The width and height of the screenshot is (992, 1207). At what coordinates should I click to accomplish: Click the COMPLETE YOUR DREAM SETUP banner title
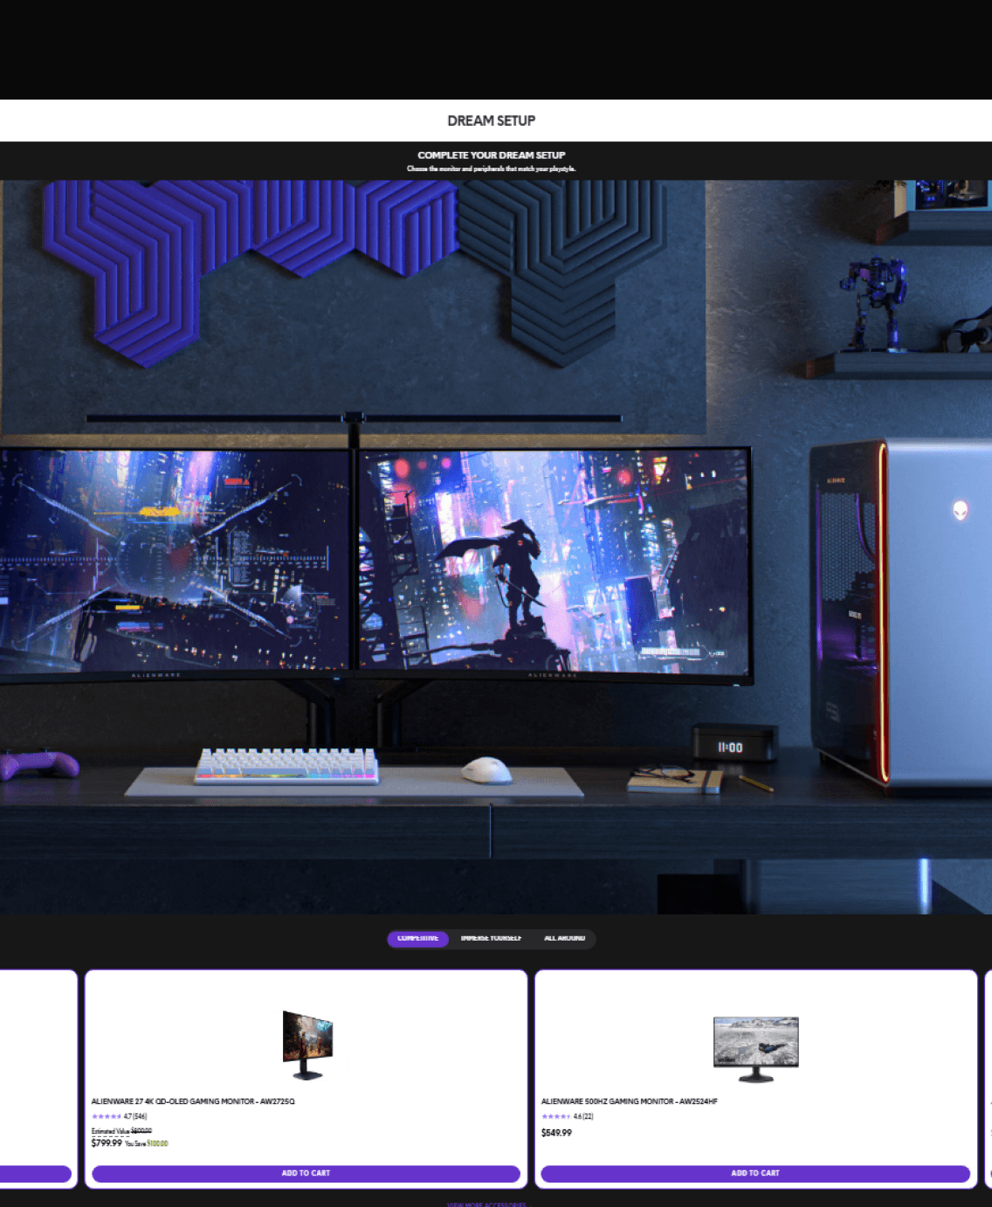492,155
